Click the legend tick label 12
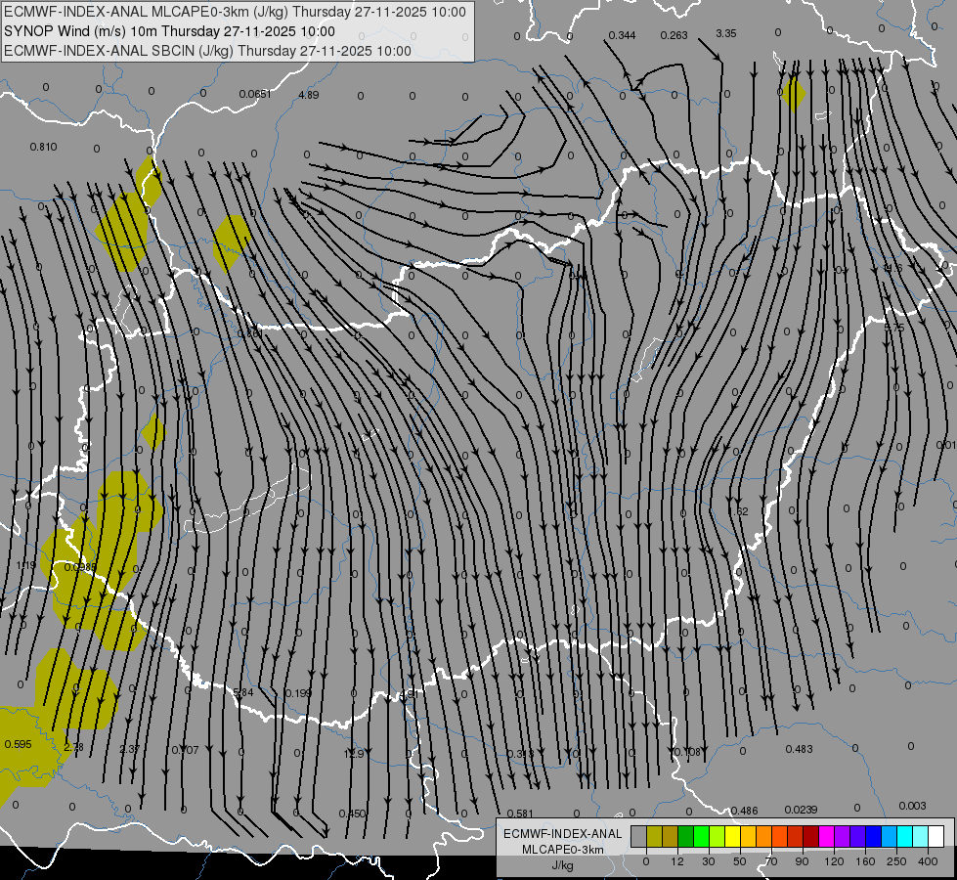 pos(676,861)
